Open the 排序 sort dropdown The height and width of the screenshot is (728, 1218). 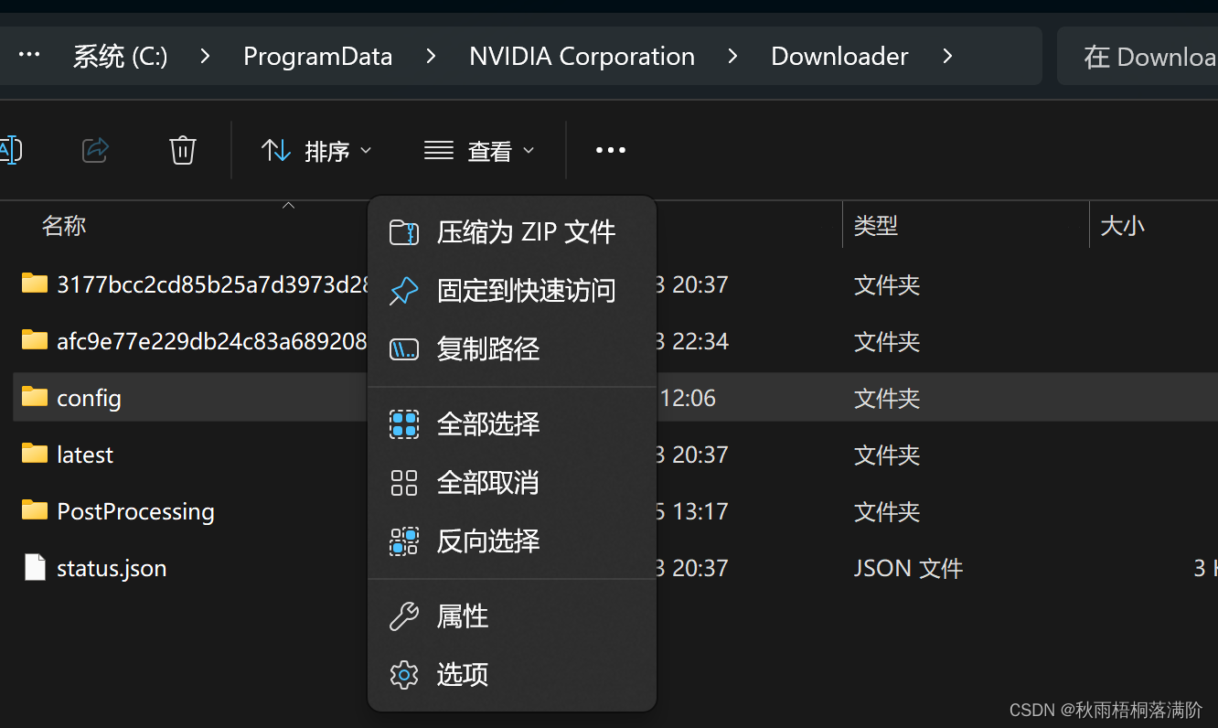(x=316, y=150)
